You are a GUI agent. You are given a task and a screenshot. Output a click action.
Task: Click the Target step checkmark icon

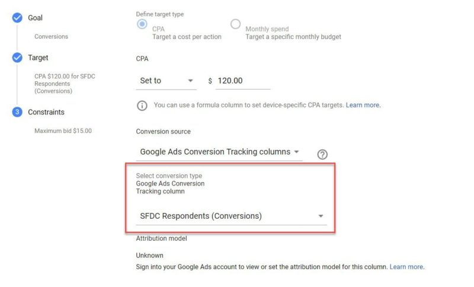click(x=17, y=58)
